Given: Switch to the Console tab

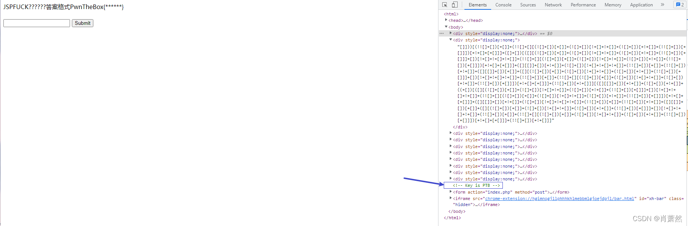Looking at the screenshot, I should pos(503,5).
